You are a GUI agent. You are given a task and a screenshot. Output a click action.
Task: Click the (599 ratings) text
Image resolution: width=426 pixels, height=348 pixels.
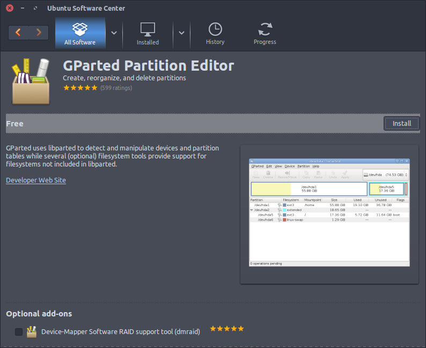[x=116, y=88]
